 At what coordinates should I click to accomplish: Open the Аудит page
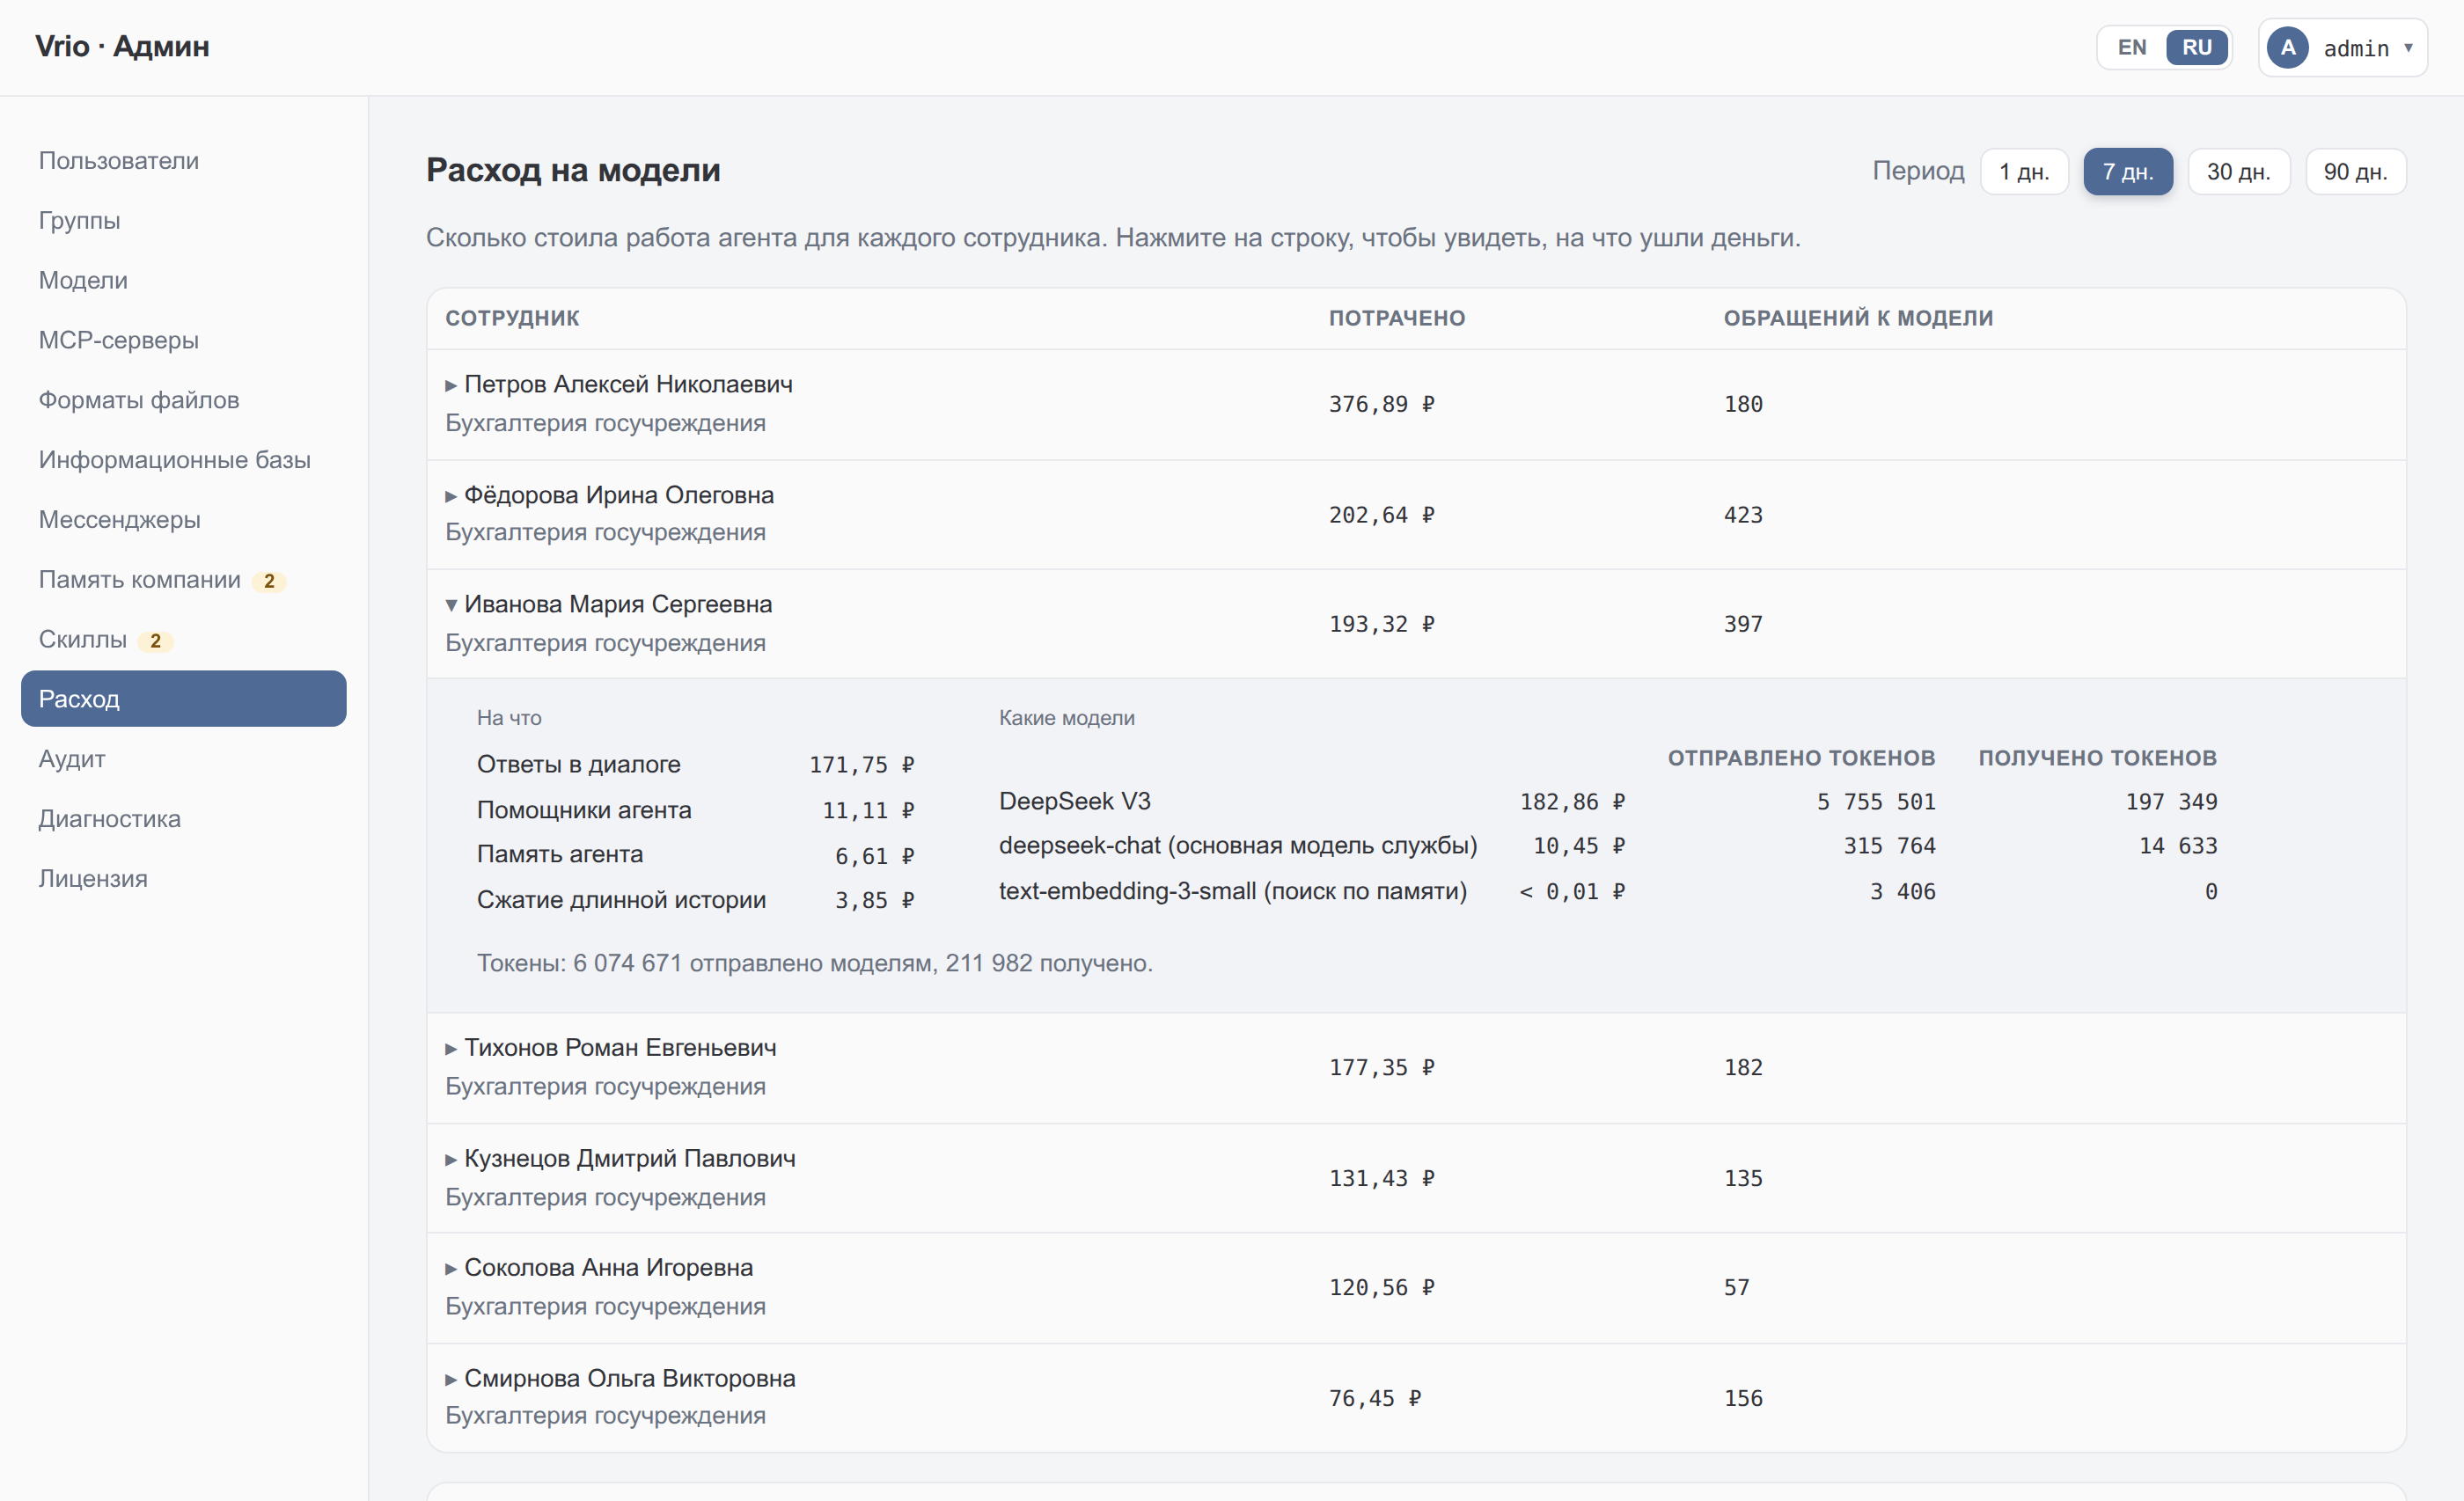[183, 759]
